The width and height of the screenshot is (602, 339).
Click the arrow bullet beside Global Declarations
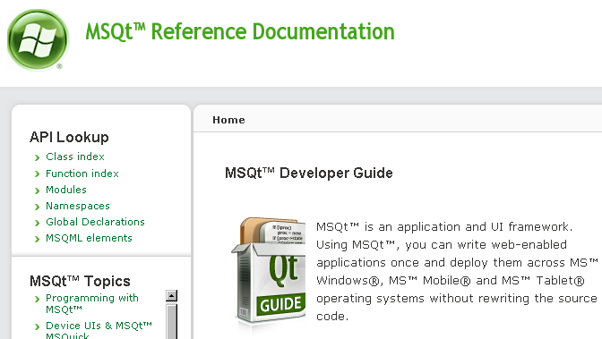38,223
